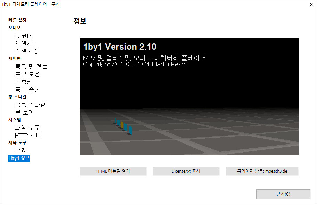This screenshot has height=205, width=317.
Task: Select the 제목 도구 category
Action: click(x=17, y=142)
